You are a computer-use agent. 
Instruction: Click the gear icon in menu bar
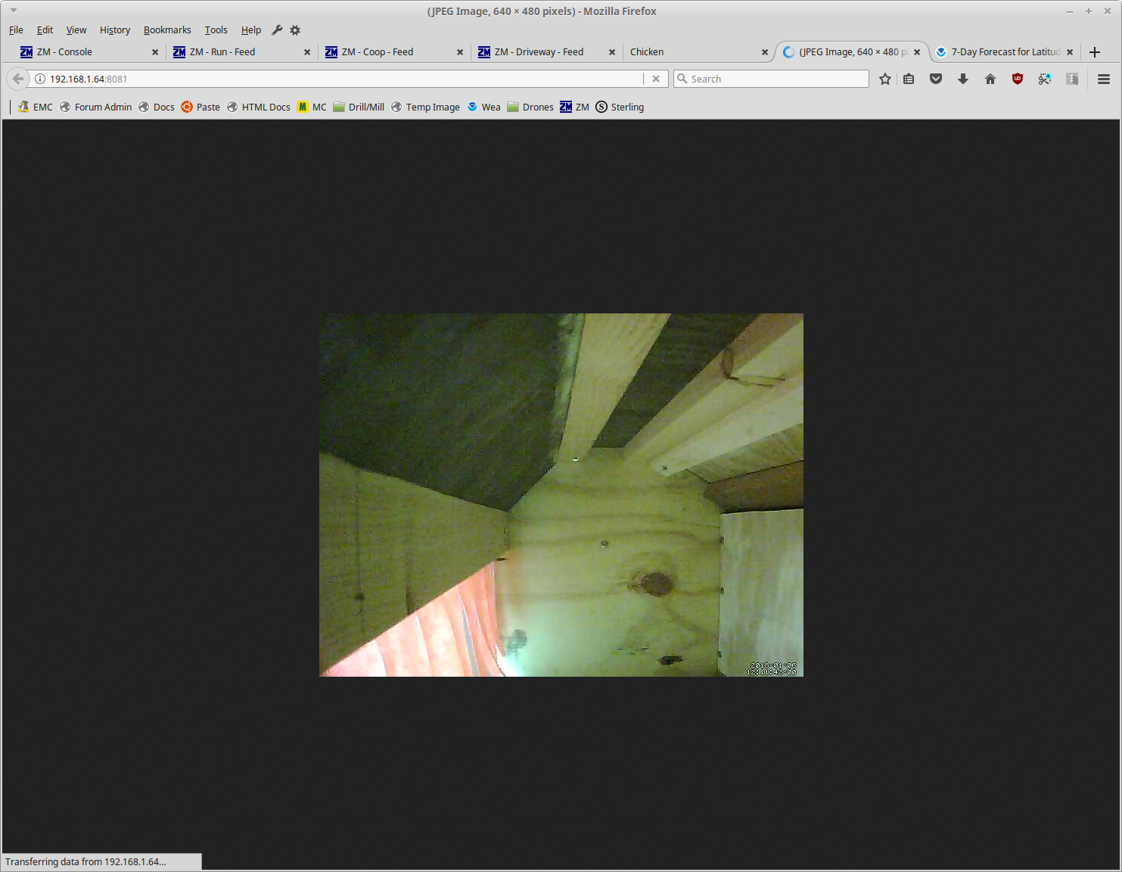tap(295, 30)
